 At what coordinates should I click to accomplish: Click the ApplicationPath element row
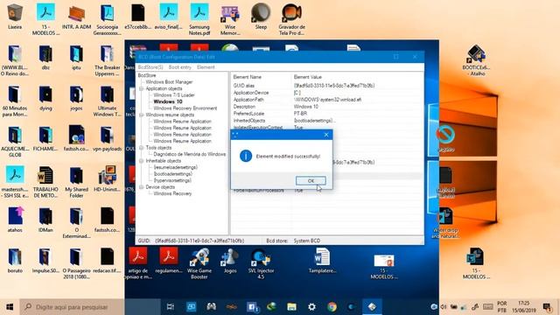[326, 100]
